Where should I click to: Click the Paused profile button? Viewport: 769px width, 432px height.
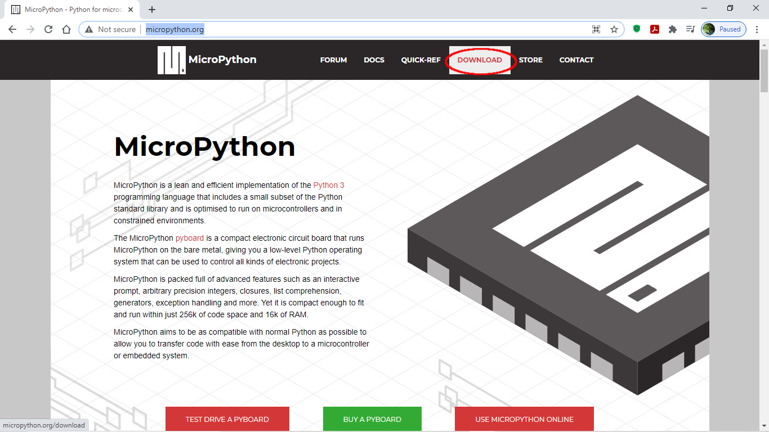click(723, 29)
